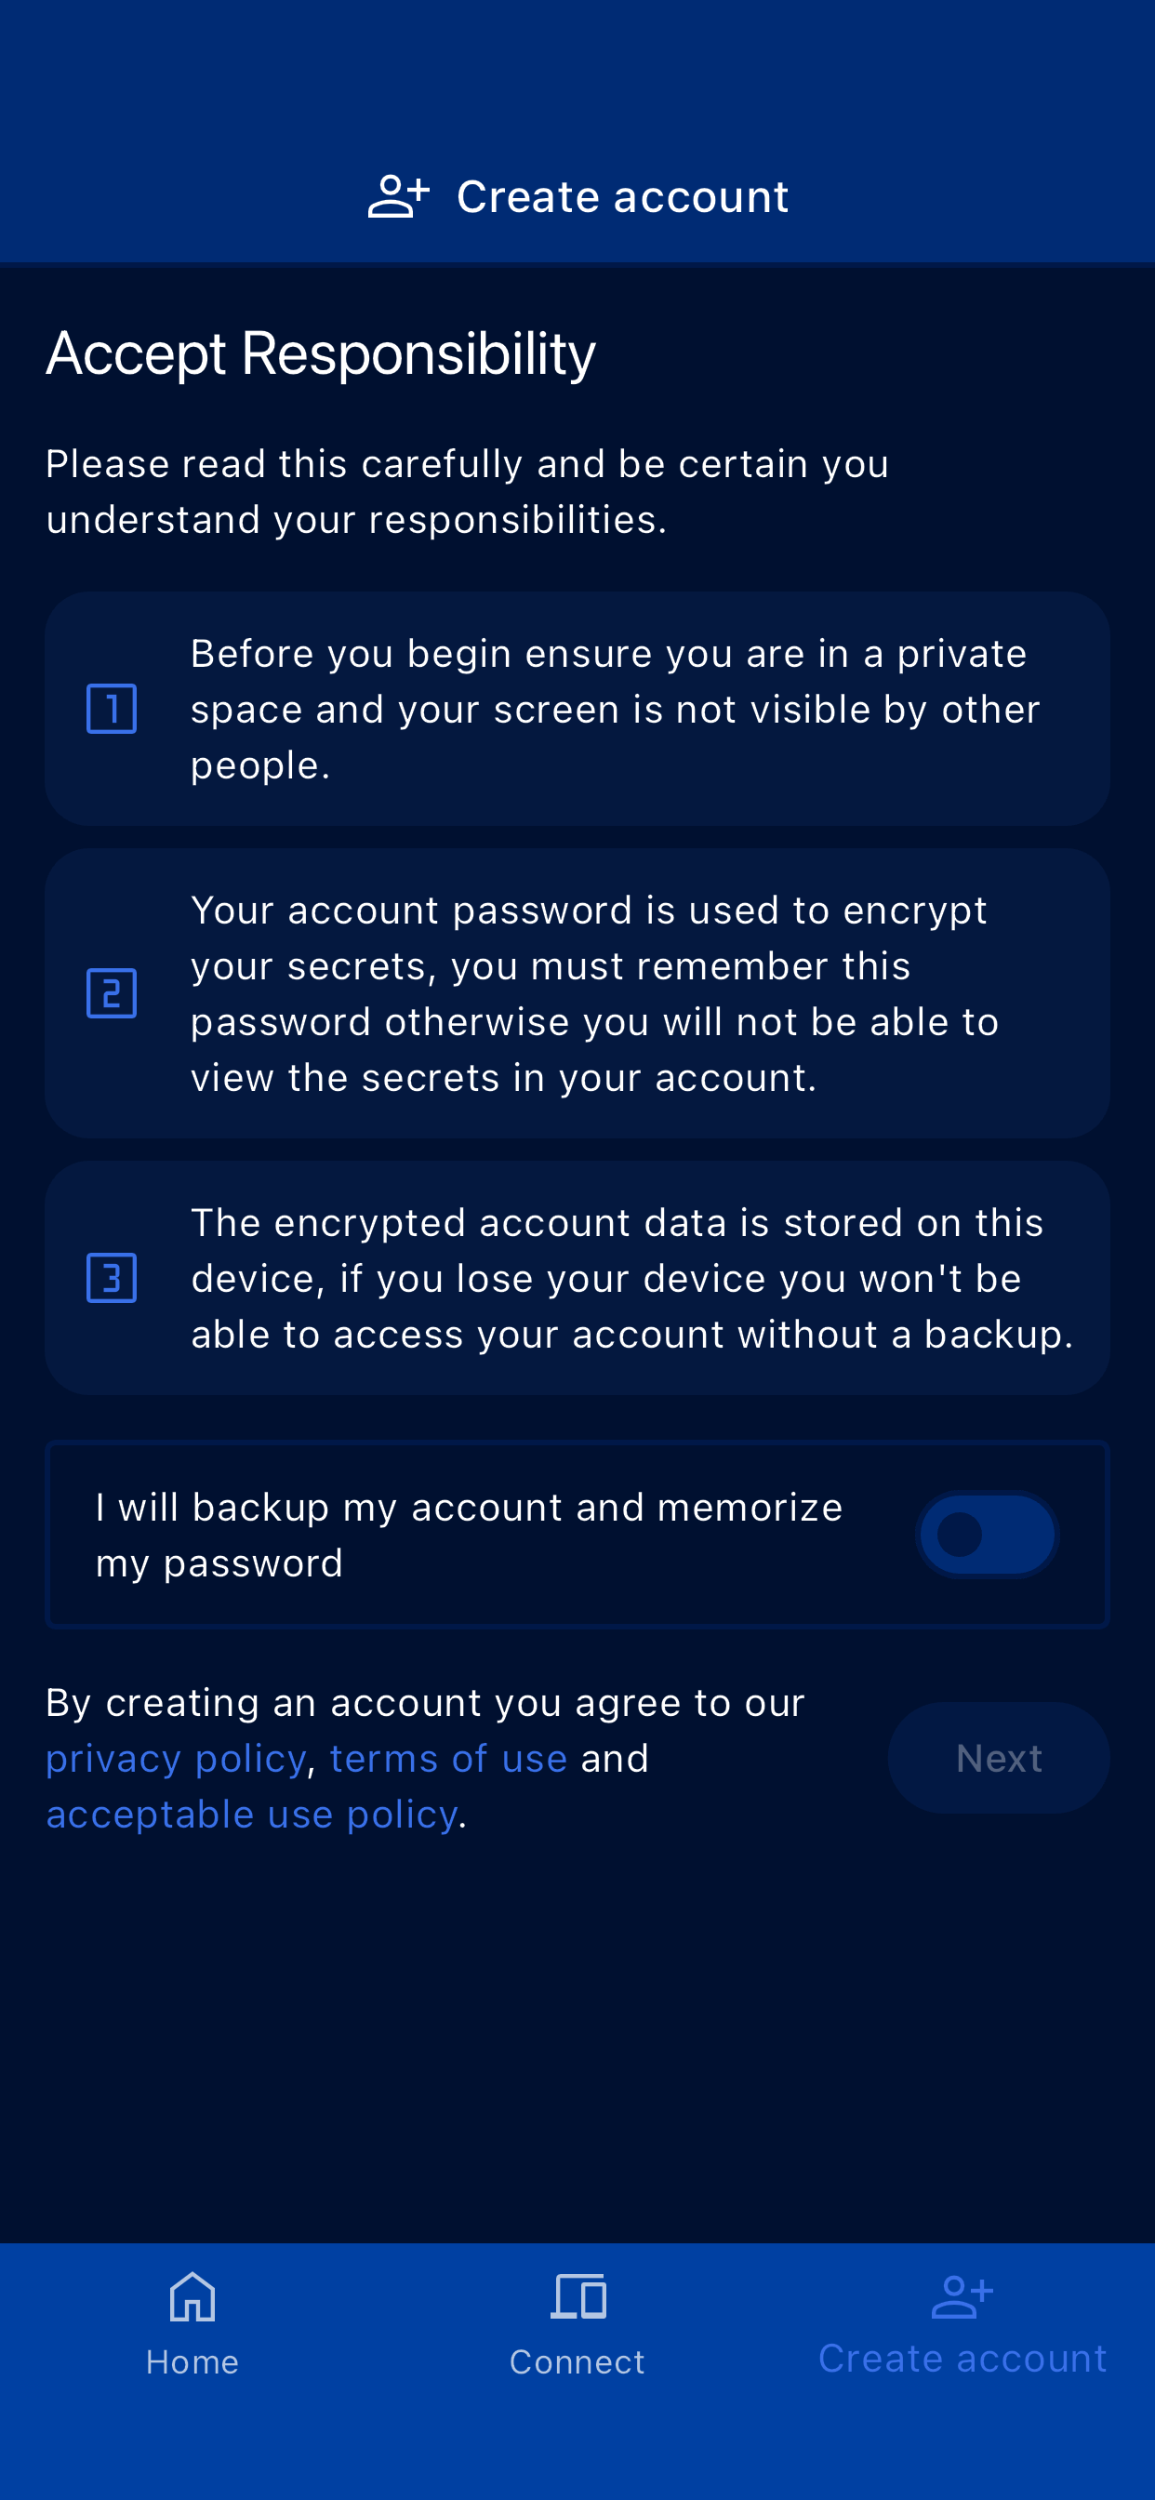Tap the Connect devices icon
This screenshot has width=1155, height=2500.
coord(577,2296)
